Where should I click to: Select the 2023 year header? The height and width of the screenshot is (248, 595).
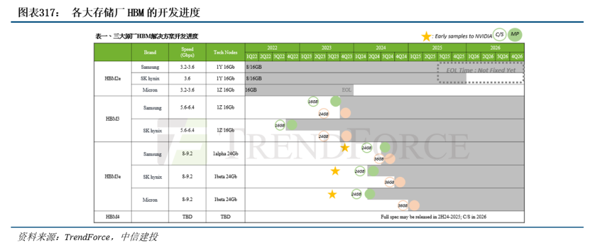click(x=327, y=48)
